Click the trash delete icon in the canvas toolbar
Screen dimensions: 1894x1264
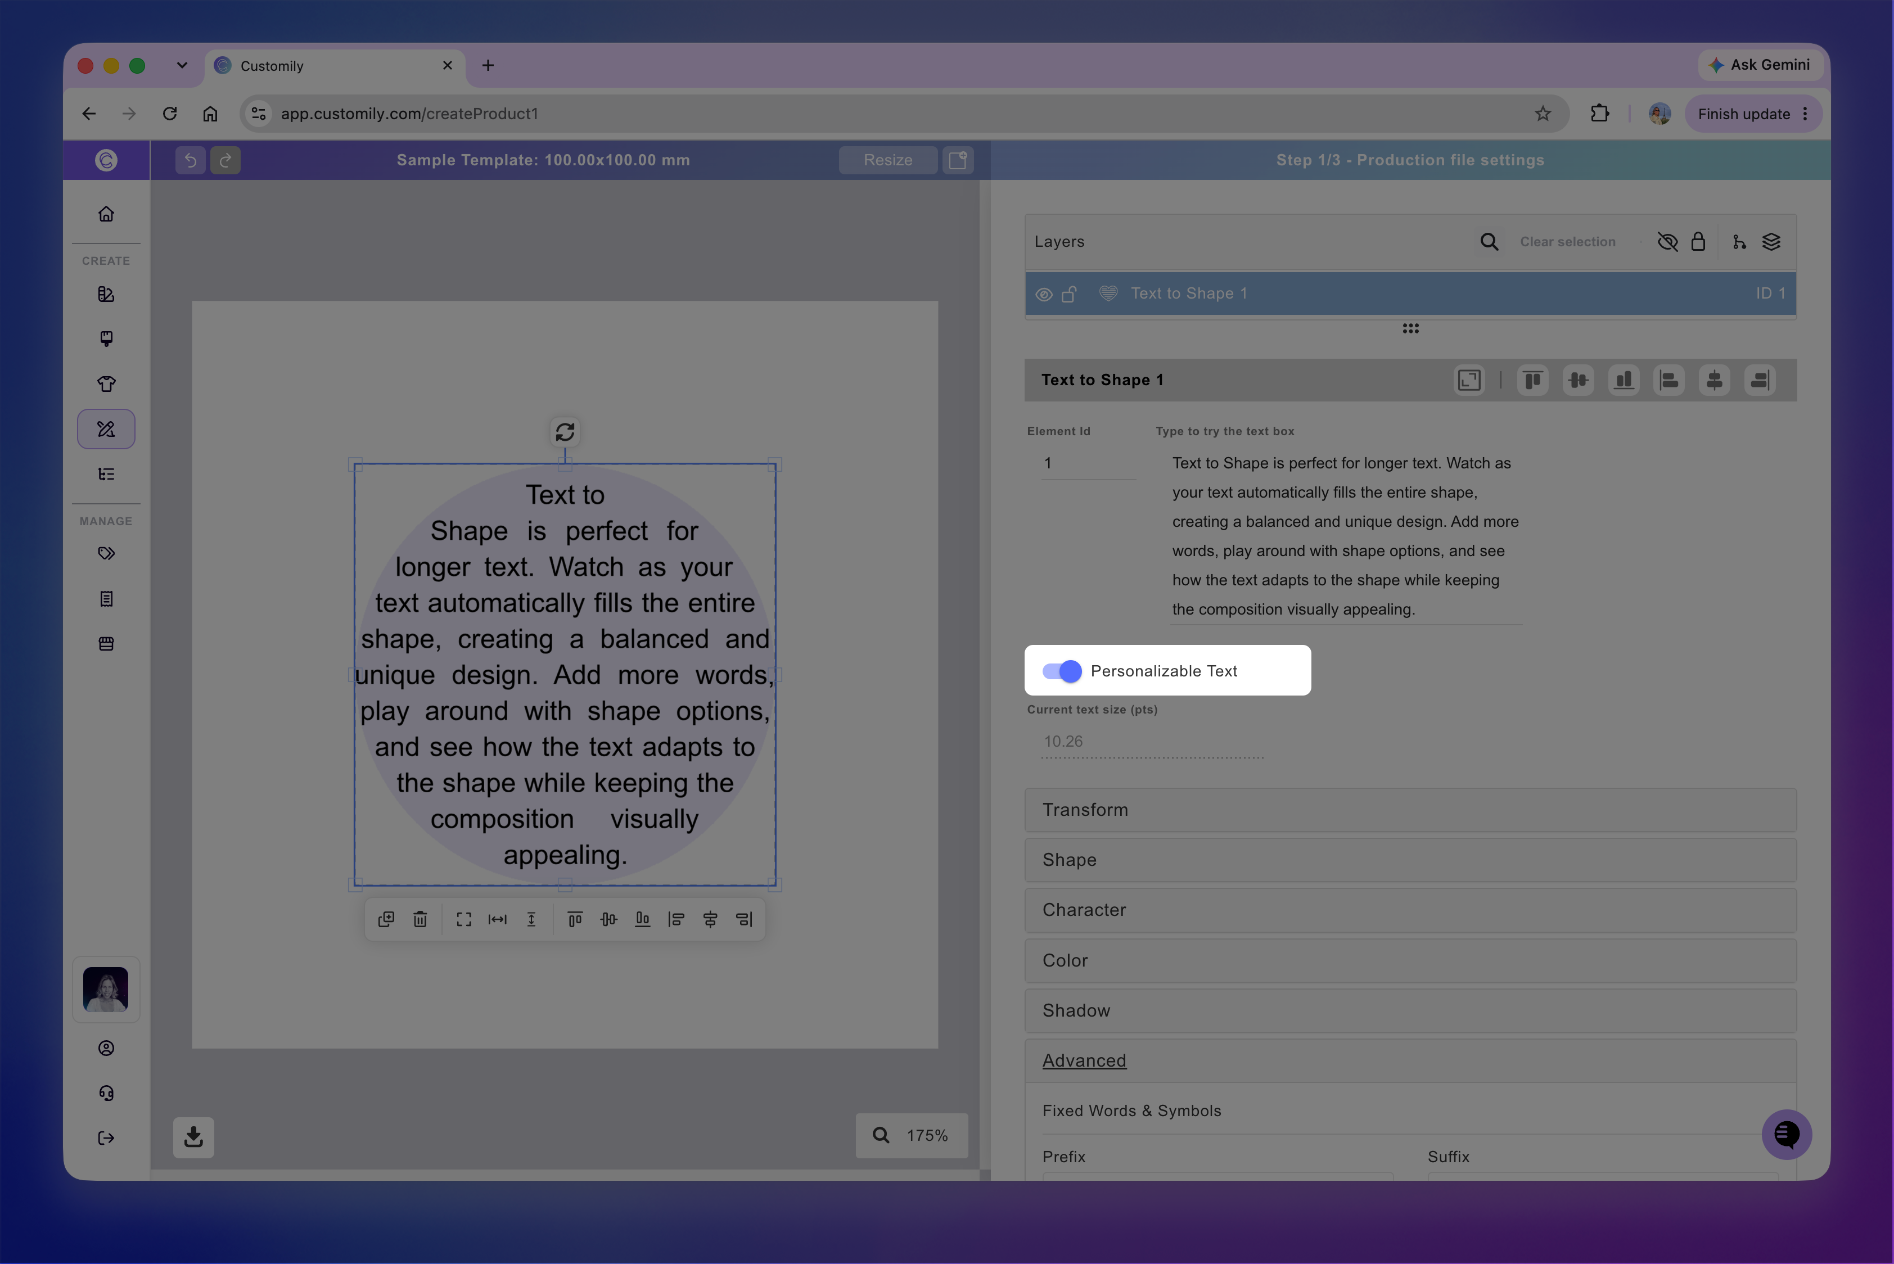coord(420,920)
